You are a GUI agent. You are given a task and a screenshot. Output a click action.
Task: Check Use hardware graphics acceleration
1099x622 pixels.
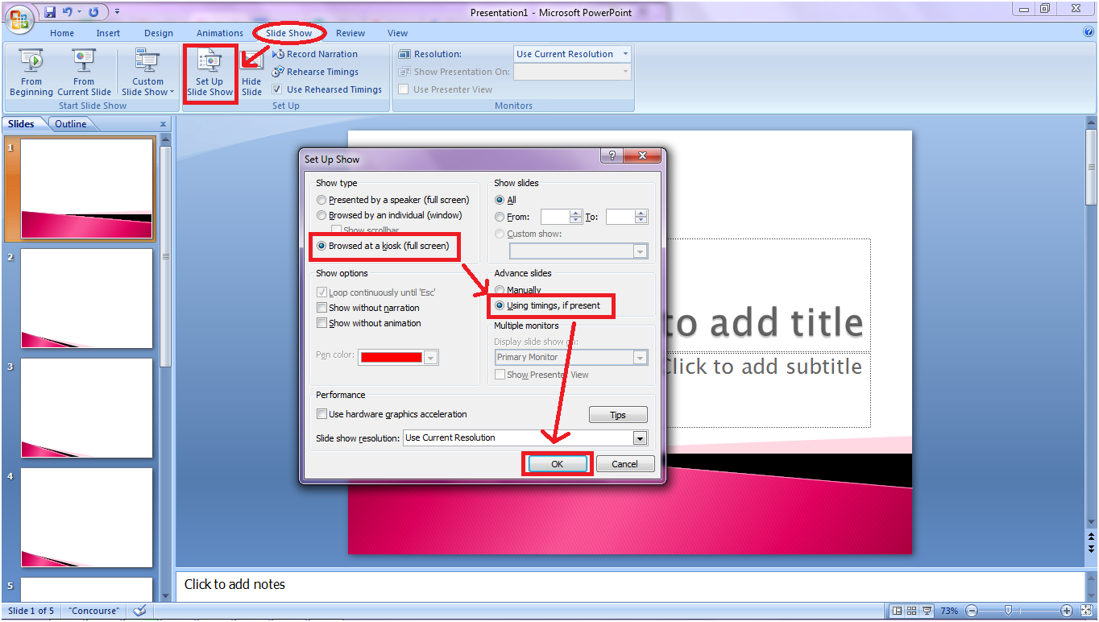pos(321,414)
